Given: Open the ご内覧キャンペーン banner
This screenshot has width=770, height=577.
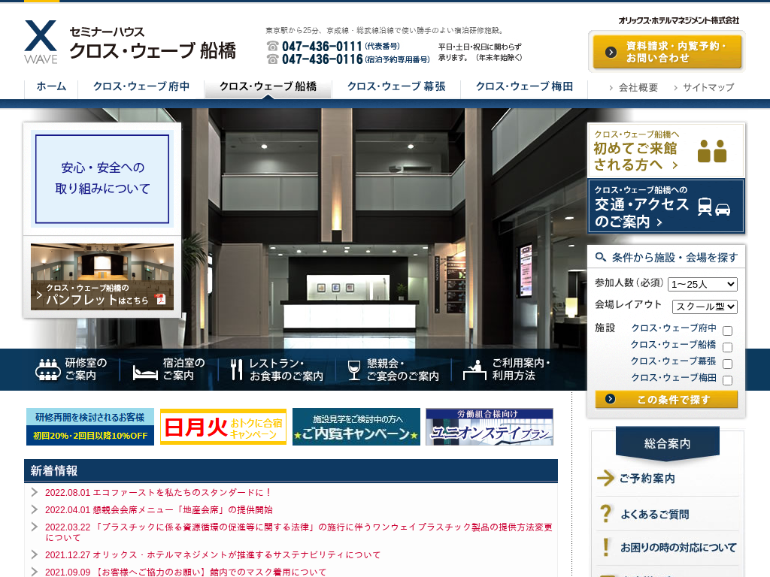Looking at the screenshot, I should pyautogui.click(x=356, y=427).
